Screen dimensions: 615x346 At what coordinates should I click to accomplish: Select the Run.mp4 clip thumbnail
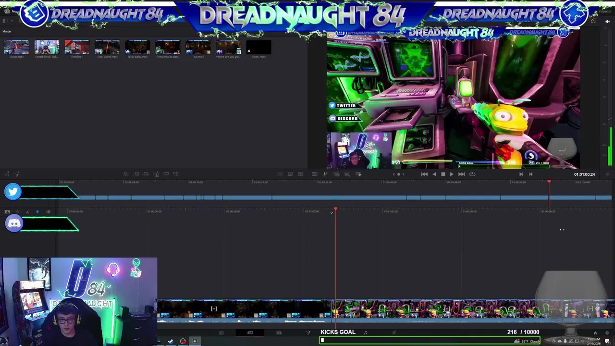click(x=198, y=48)
